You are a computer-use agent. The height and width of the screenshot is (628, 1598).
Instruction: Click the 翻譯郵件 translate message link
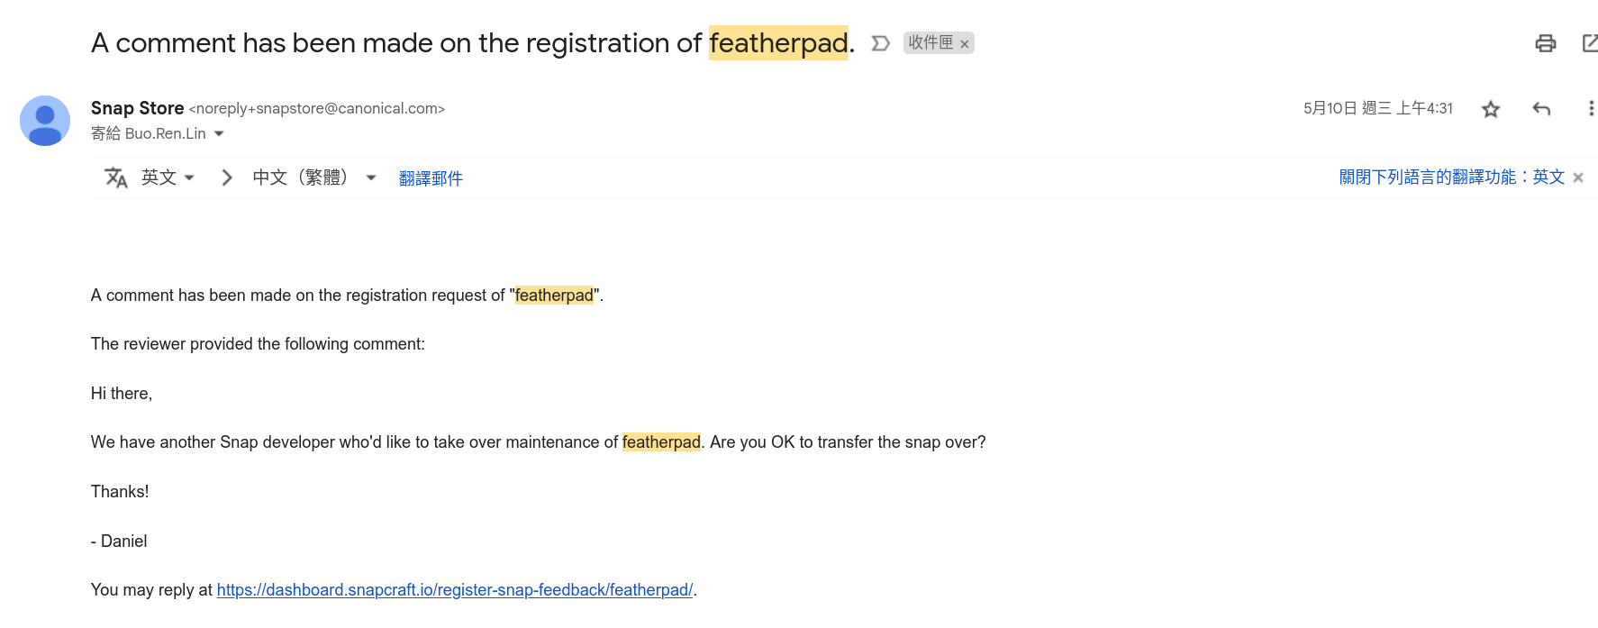tap(431, 178)
